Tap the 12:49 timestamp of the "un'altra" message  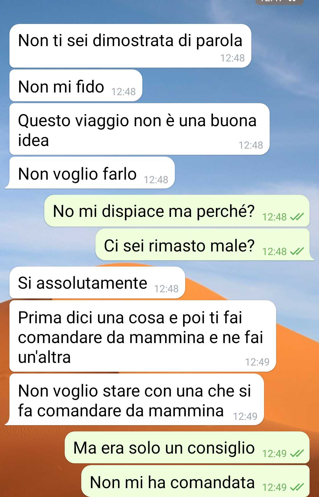(x=257, y=362)
